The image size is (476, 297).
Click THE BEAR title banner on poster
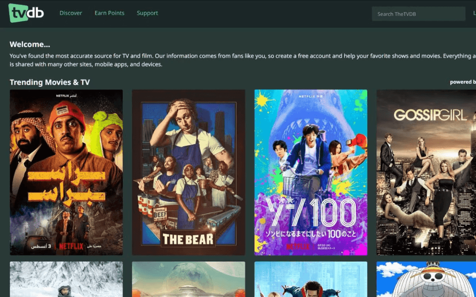point(188,239)
